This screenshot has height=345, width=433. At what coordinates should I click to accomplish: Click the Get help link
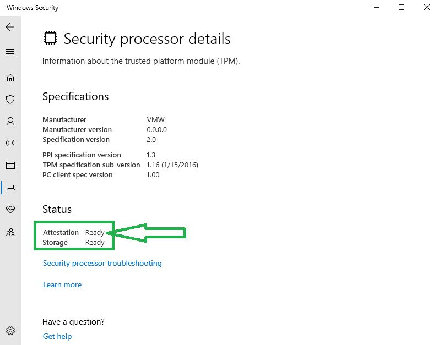57,337
